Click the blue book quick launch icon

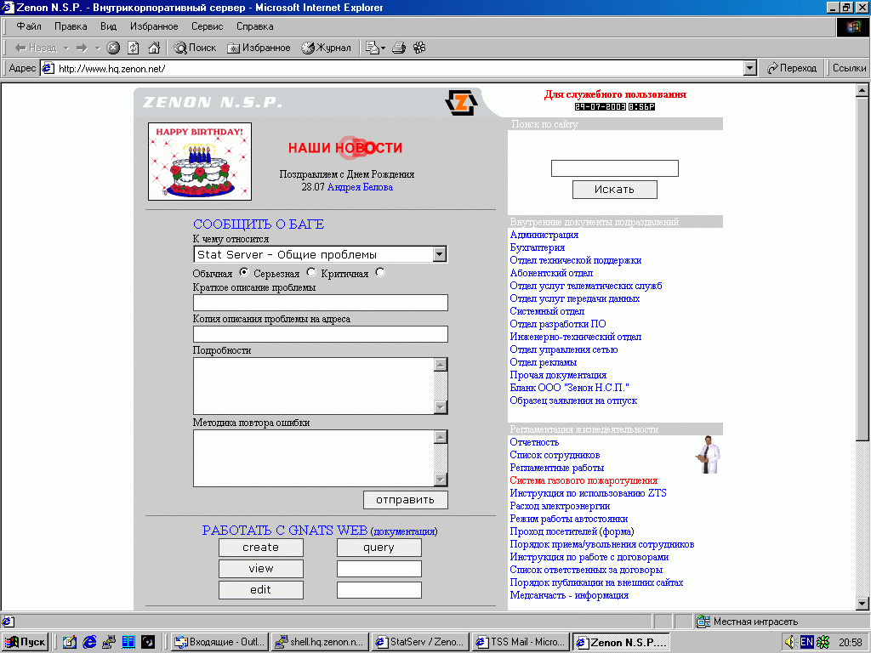[128, 642]
